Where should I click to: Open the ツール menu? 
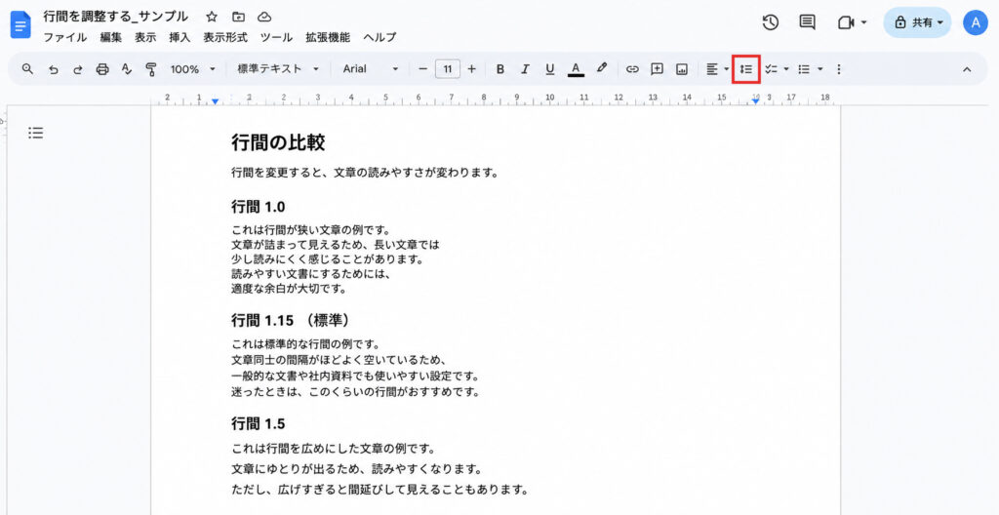(276, 37)
